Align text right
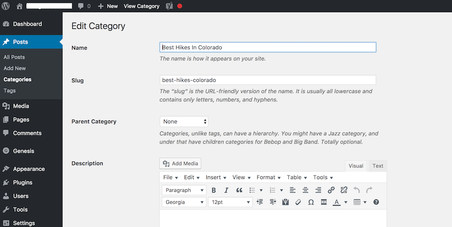 [318, 190]
